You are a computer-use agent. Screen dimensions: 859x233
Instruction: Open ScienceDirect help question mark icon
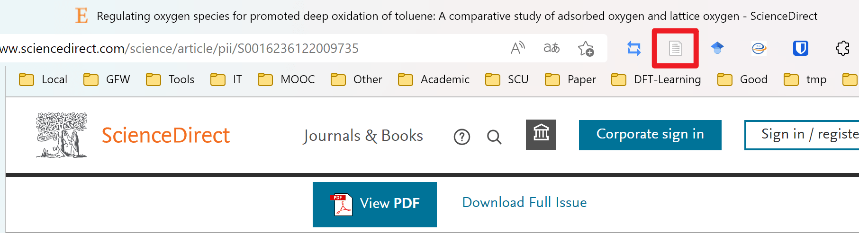(461, 137)
